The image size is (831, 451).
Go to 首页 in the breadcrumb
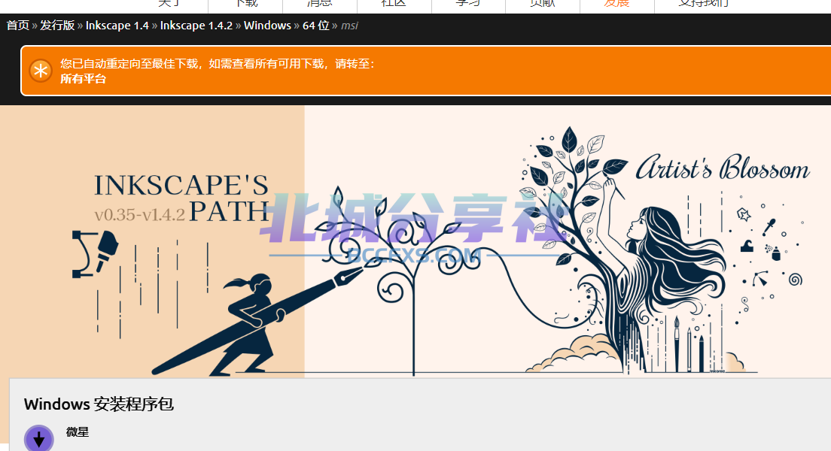click(x=17, y=26)
